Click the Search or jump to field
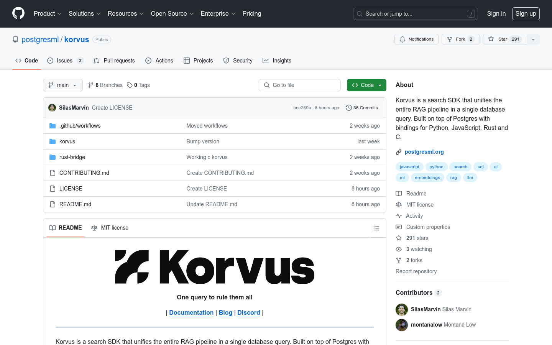Screen dimensions: 552x345 point(416,14)
